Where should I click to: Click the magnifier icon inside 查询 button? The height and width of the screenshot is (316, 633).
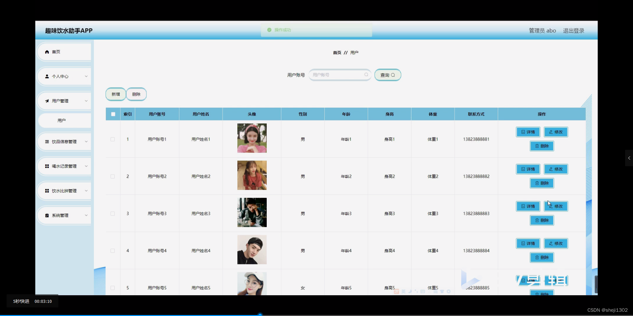point(393,75)
